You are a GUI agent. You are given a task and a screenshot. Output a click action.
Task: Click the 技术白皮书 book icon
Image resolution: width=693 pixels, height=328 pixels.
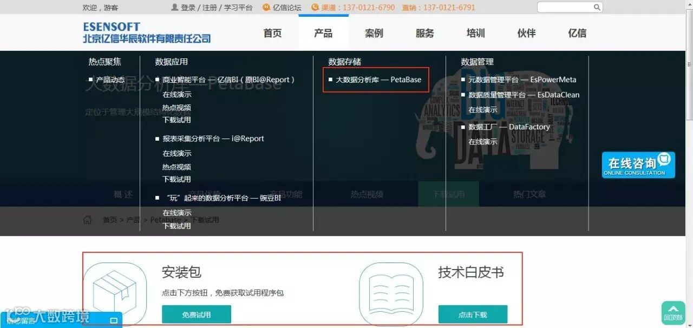[x=391, y=294]
